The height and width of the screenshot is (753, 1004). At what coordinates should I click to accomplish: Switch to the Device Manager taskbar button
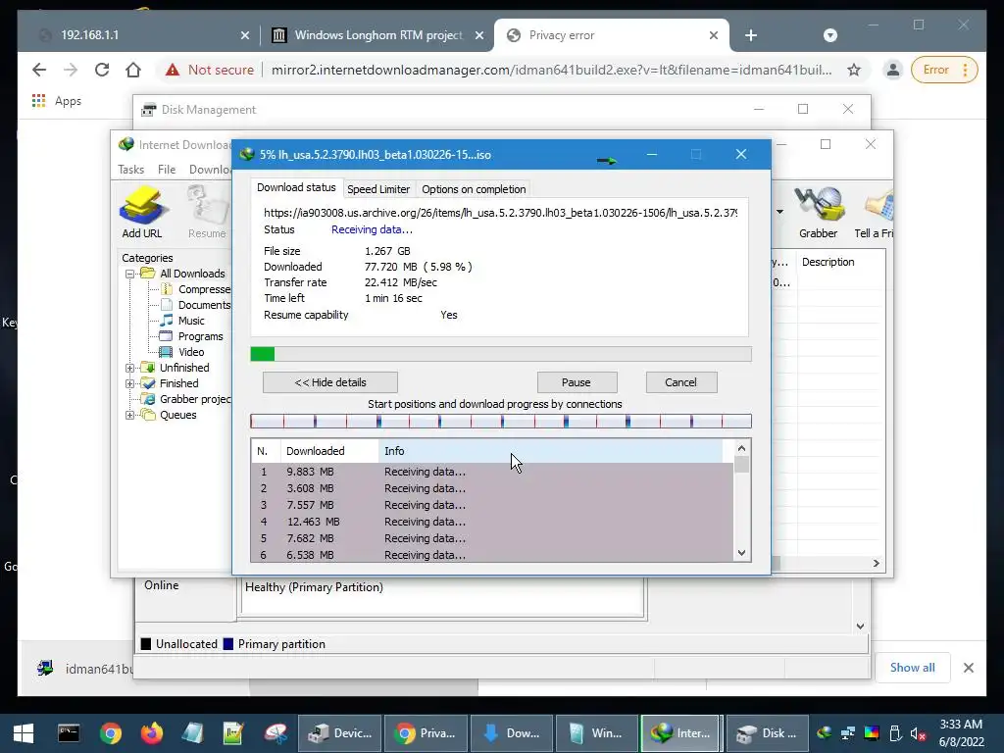pos(339,733)
